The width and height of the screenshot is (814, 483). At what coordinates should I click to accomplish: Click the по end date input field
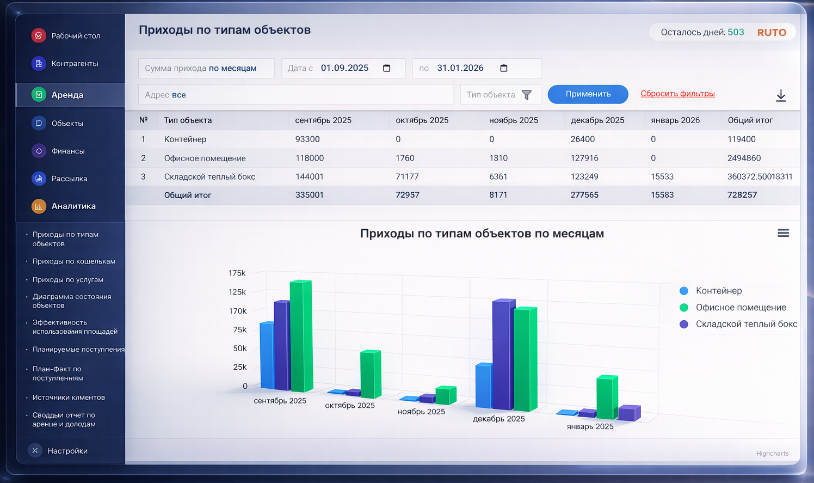tap(477, 68)
